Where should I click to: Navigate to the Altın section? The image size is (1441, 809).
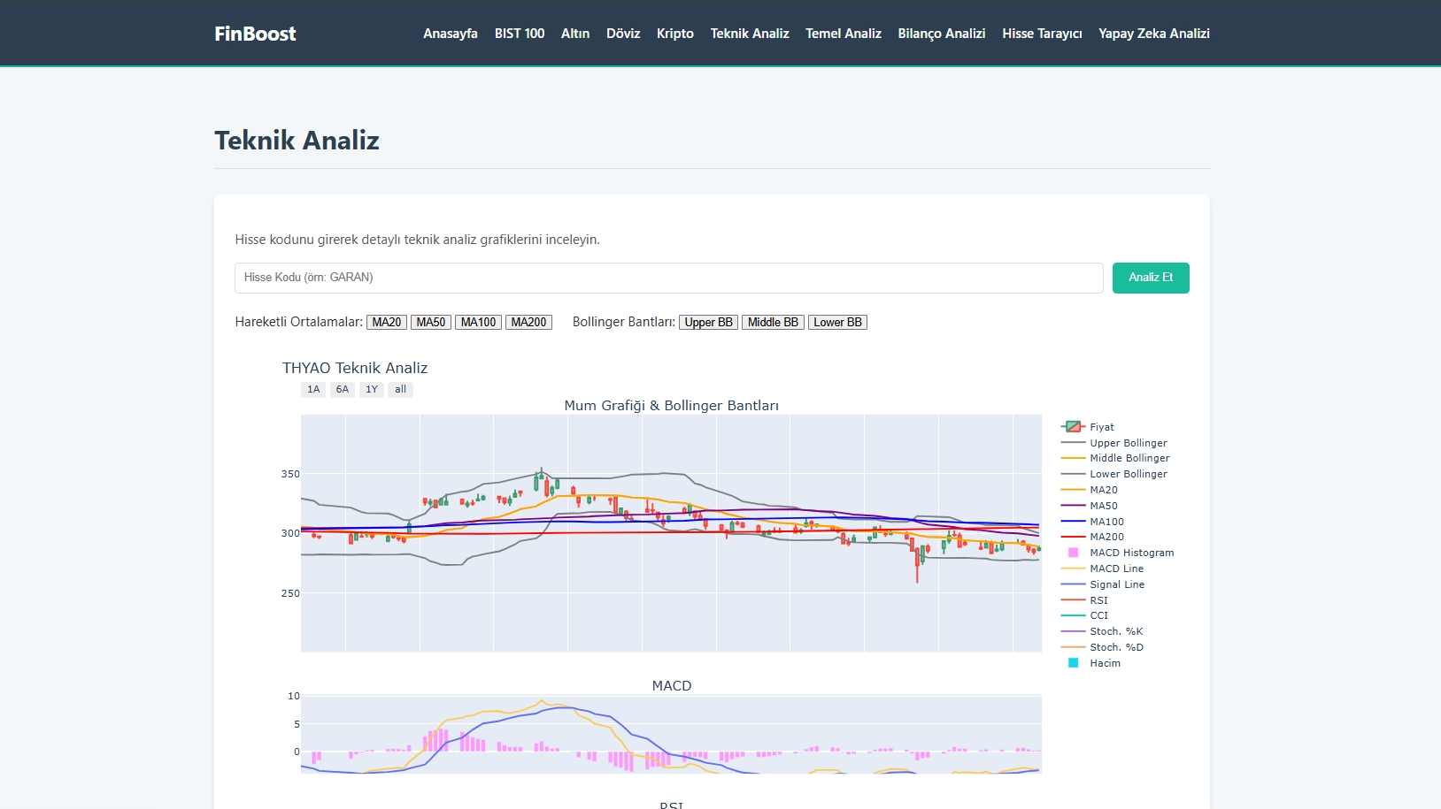pyautogui.click(x=575, y=34)
